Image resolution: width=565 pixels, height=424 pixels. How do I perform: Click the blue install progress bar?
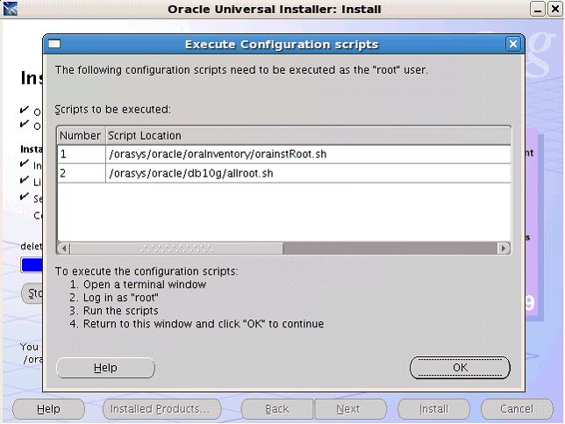pos(32,265)
